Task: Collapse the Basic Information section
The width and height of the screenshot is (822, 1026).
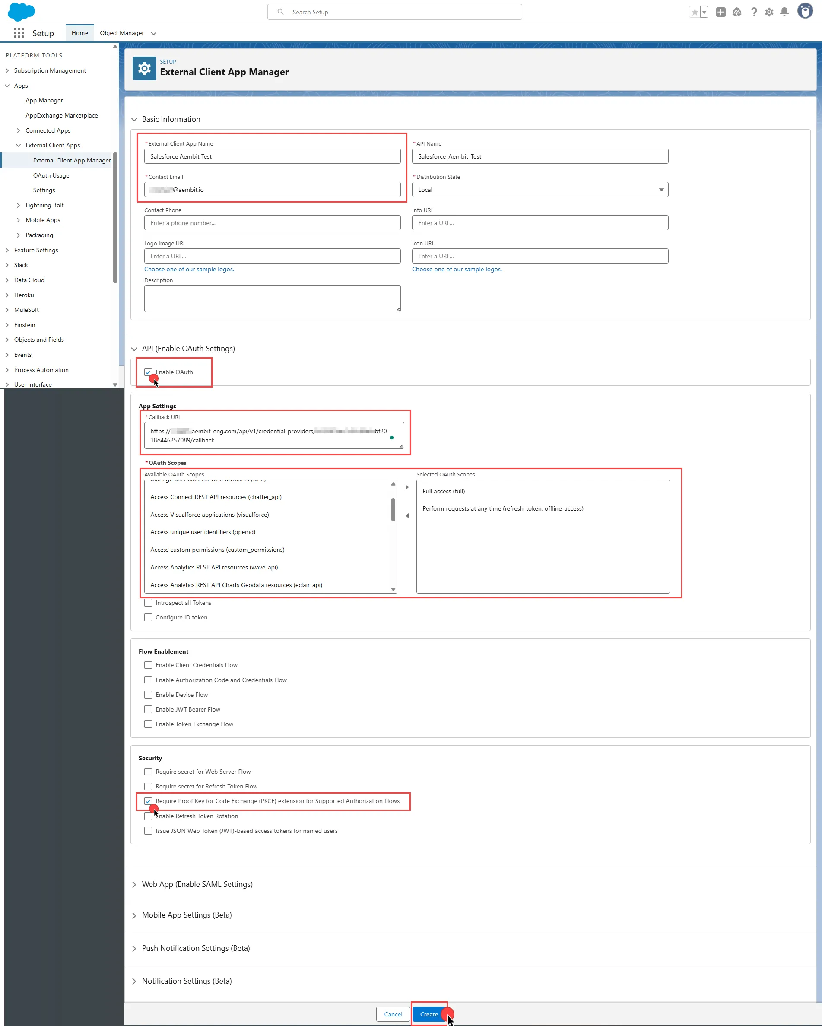Action: point(135,119)
